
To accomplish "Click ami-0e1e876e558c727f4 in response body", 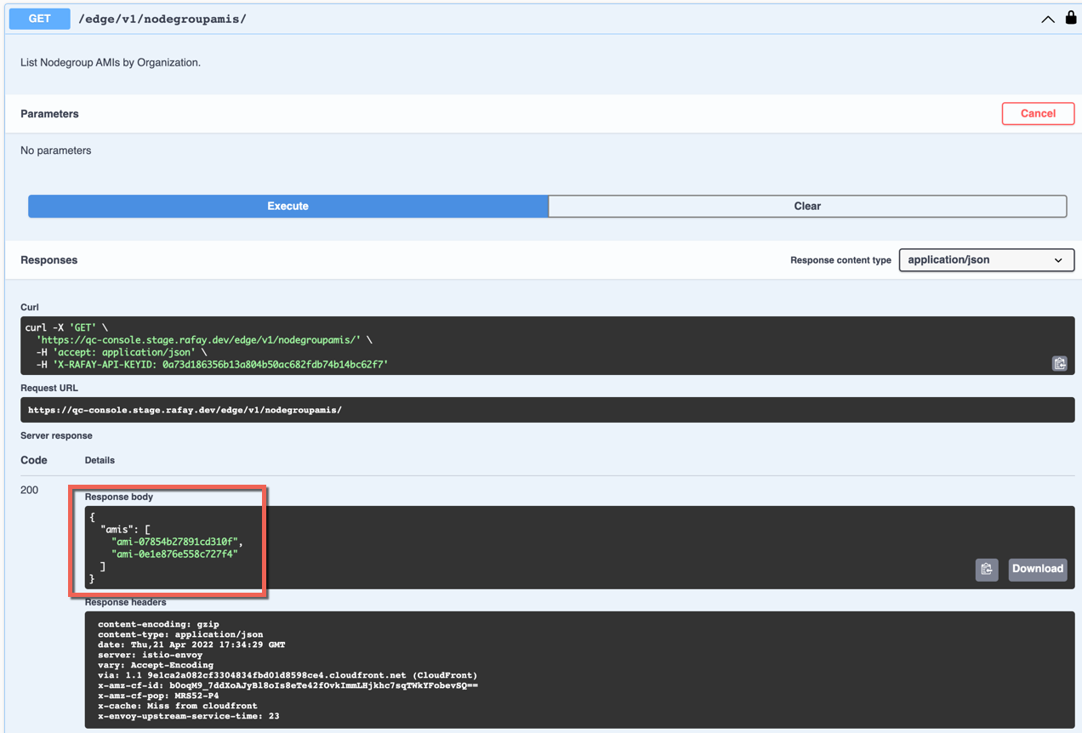I will point(174,554).
